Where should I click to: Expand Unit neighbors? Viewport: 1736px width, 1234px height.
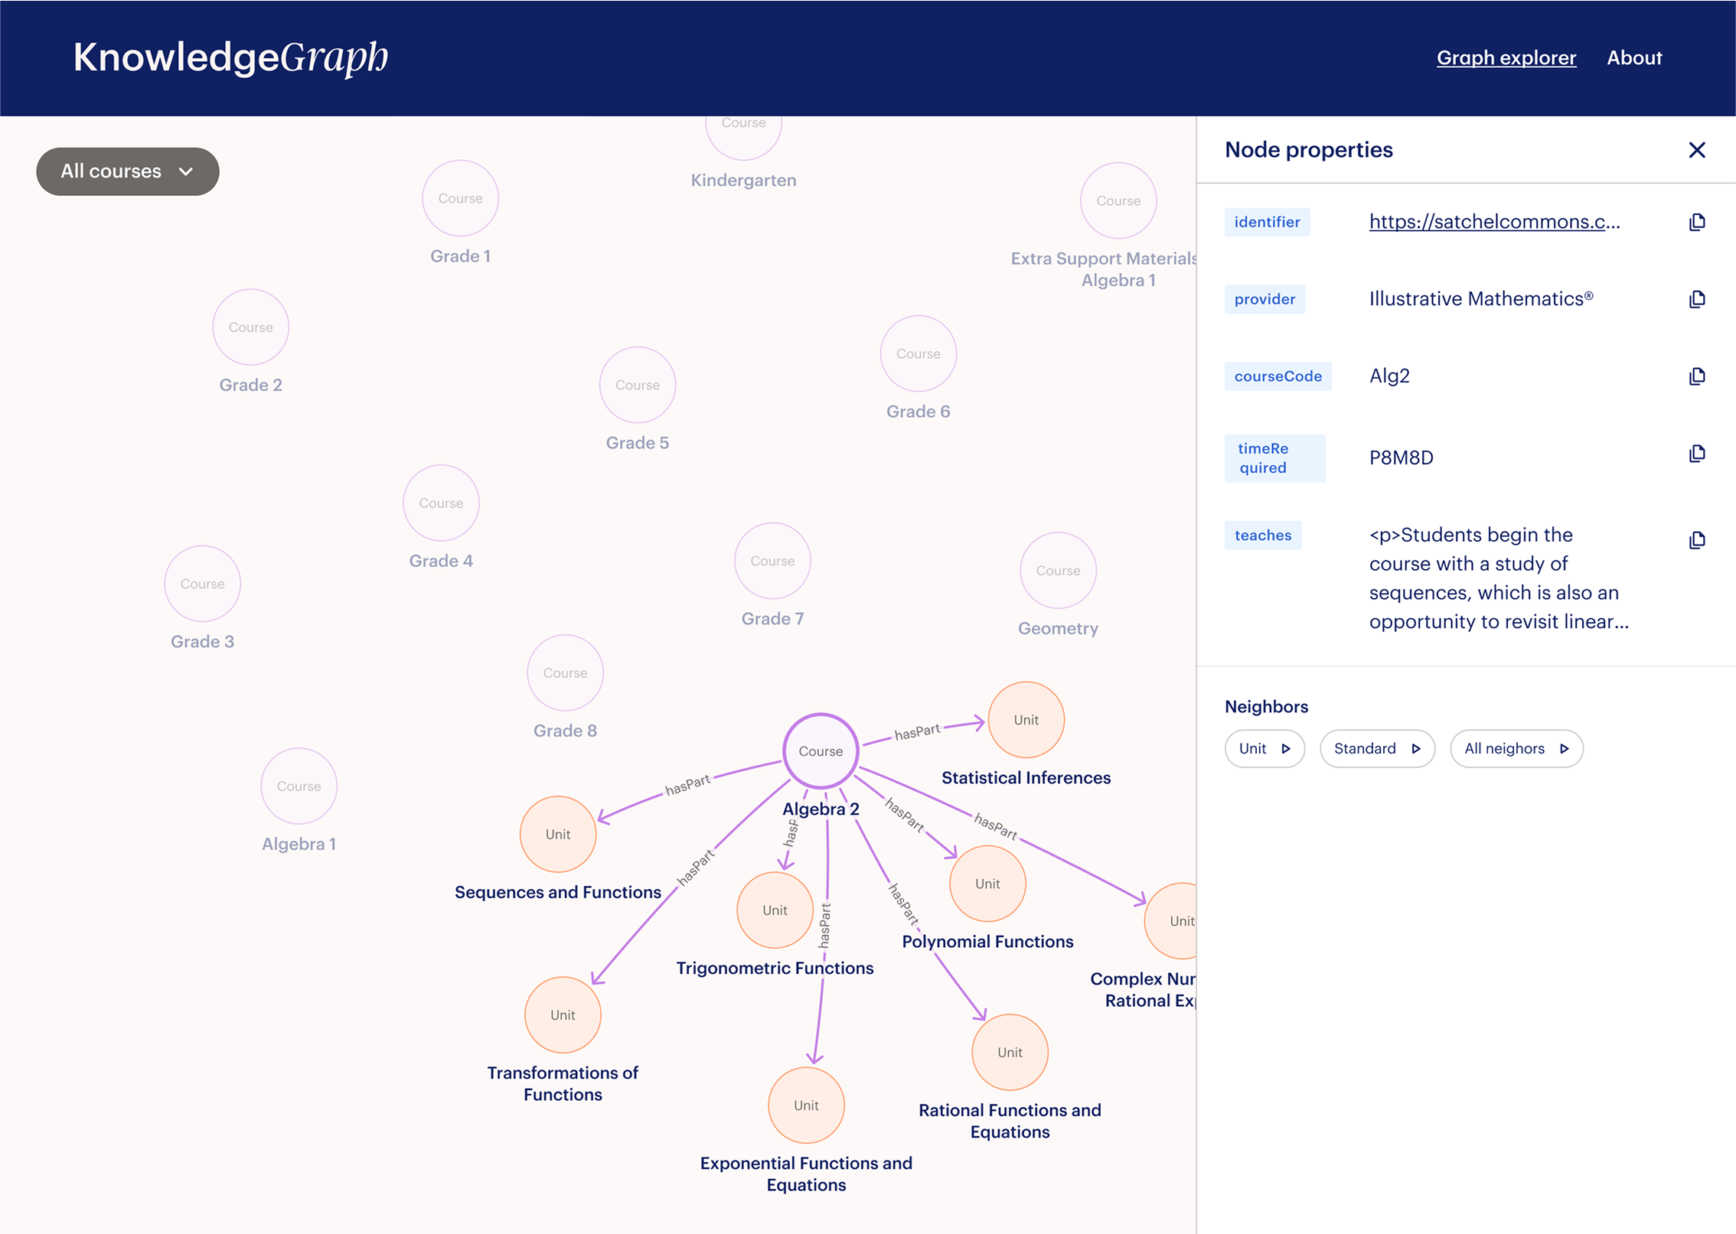(x=1264, y=748)
